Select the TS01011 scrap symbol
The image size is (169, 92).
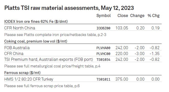click(103, 79)
